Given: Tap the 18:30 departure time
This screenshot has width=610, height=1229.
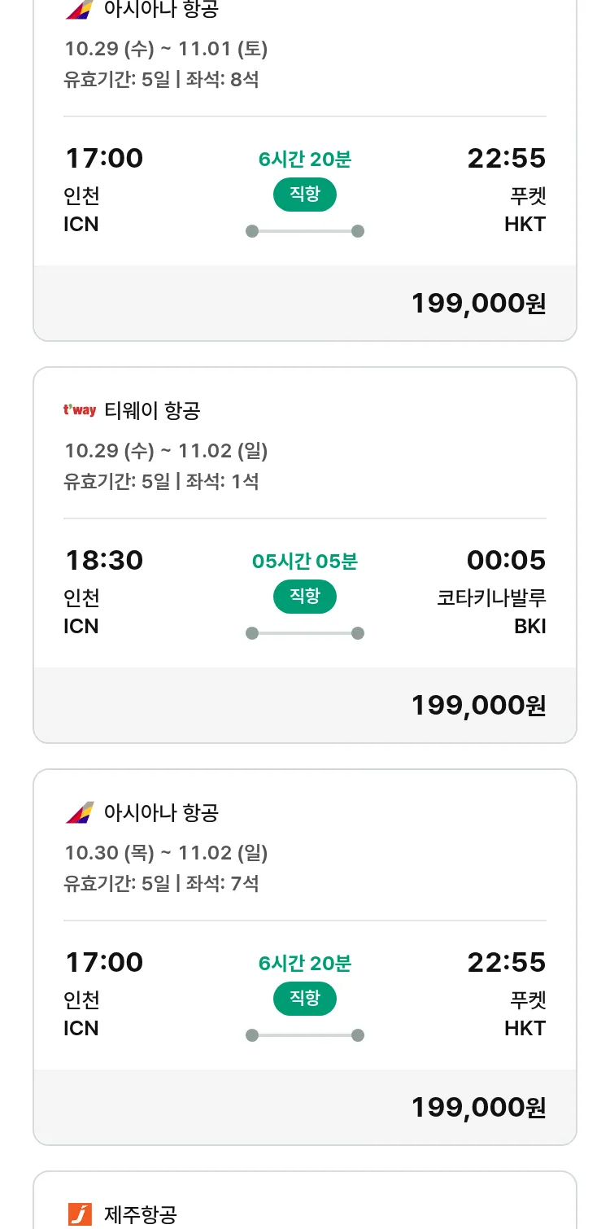Looking at the screenshot, I should point(104,560).
